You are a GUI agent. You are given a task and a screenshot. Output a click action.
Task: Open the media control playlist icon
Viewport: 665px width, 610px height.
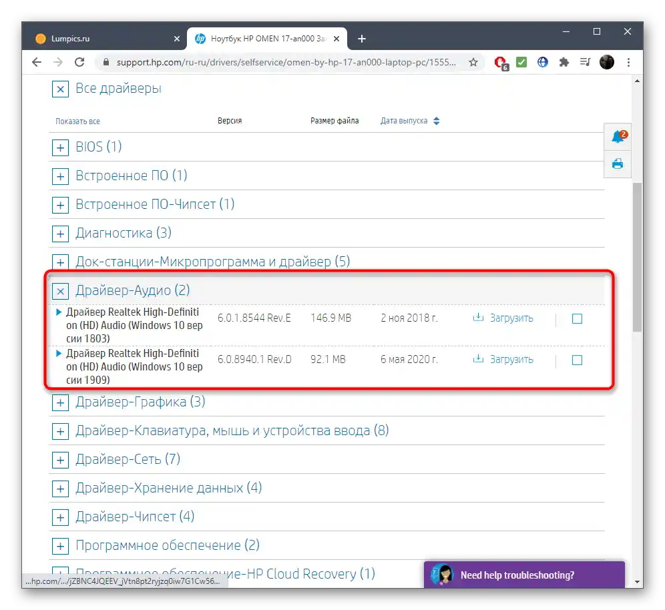pyautogui.click(x=586, y=62)
